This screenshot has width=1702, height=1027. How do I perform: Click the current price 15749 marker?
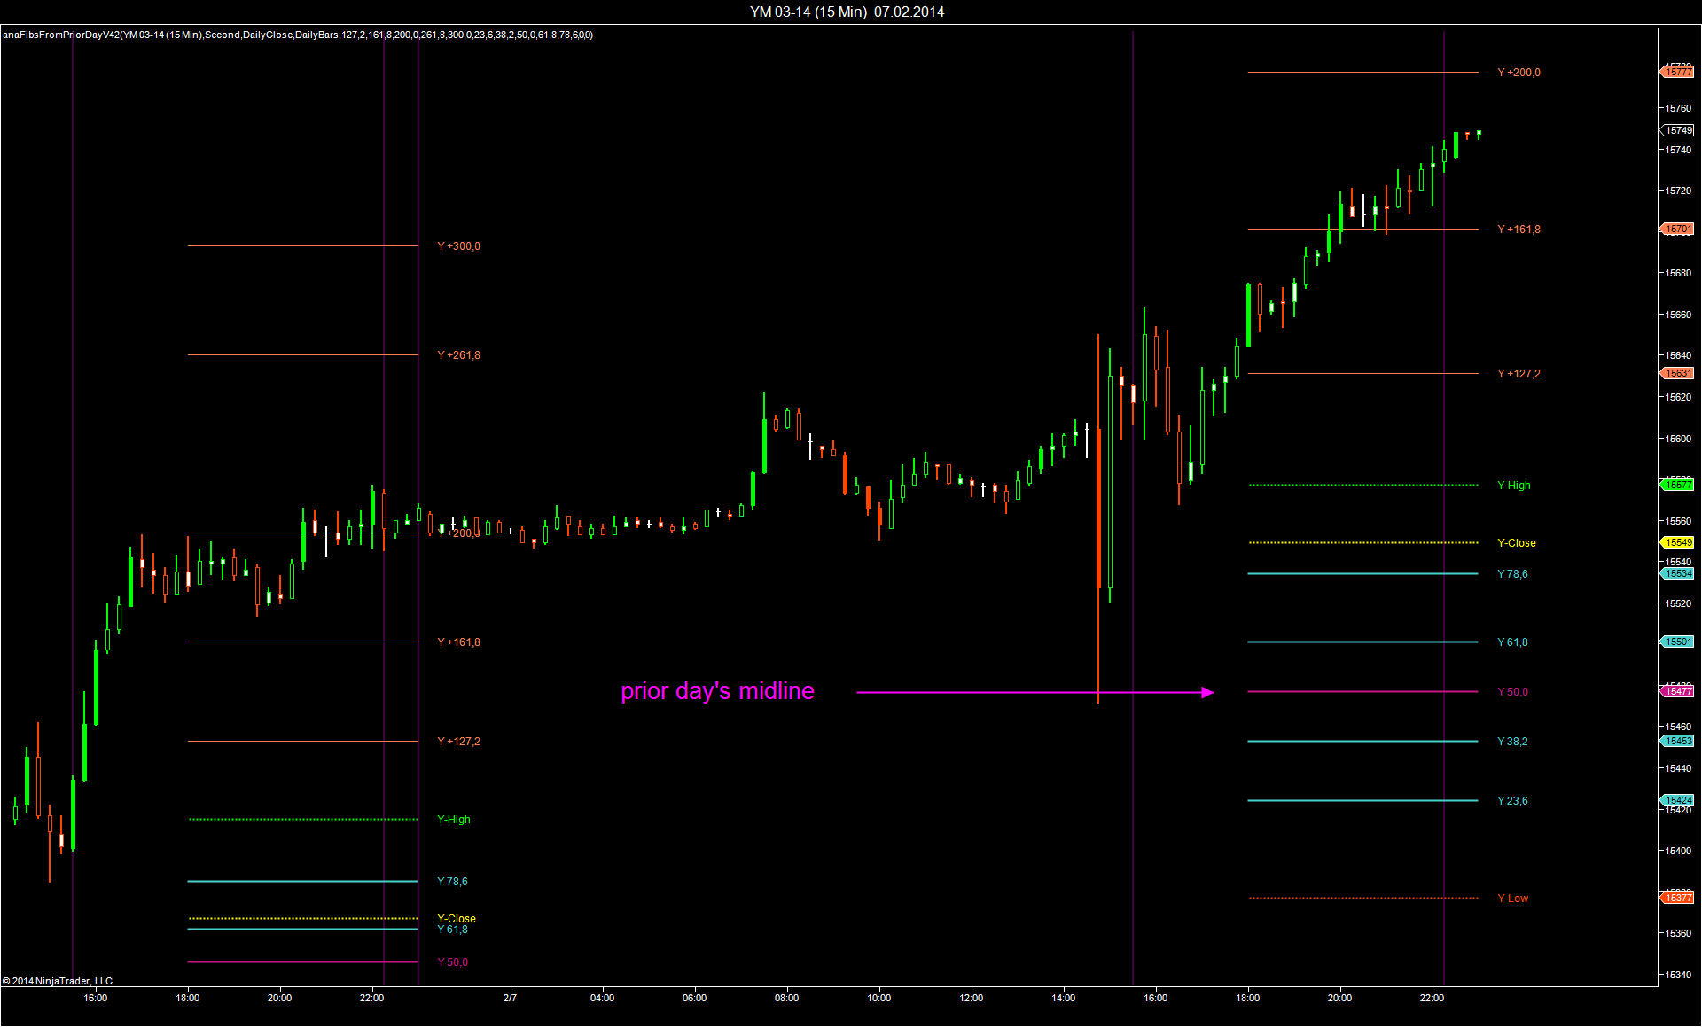pyautogui.click(x=1677, y=130)
